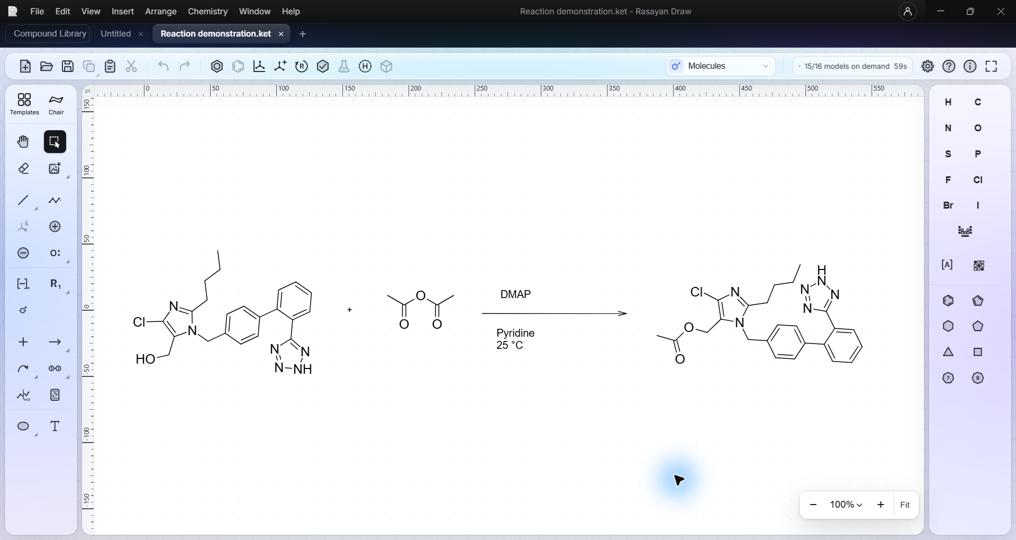Expand the 100% zoom level dropdown
This screenshot has width=1016, height=540.
click(x=846, y=505)
